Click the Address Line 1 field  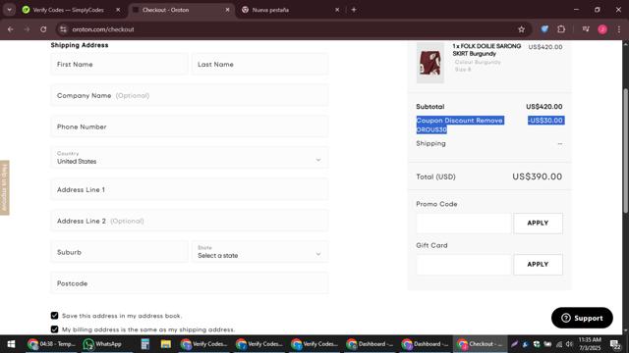coord(190,189)
